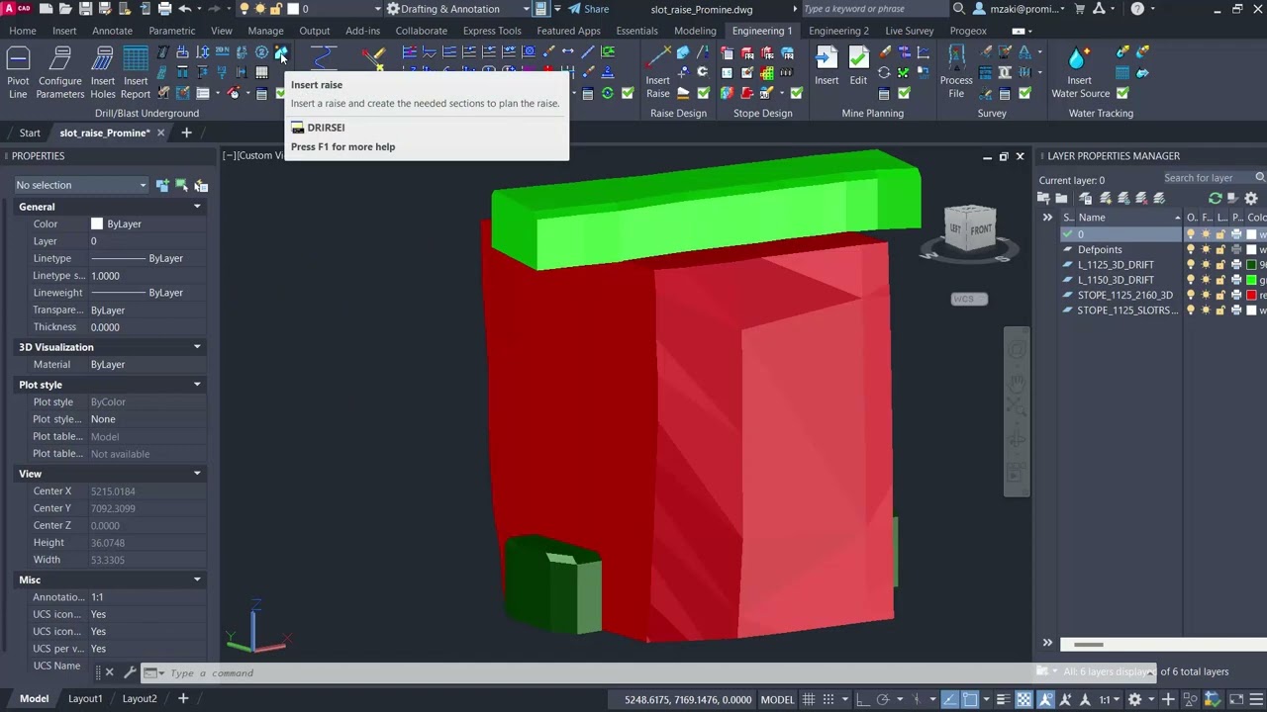Click the Select Objects icon in Properties palette
Screen dimensions: 1267x712
[182, 185]
